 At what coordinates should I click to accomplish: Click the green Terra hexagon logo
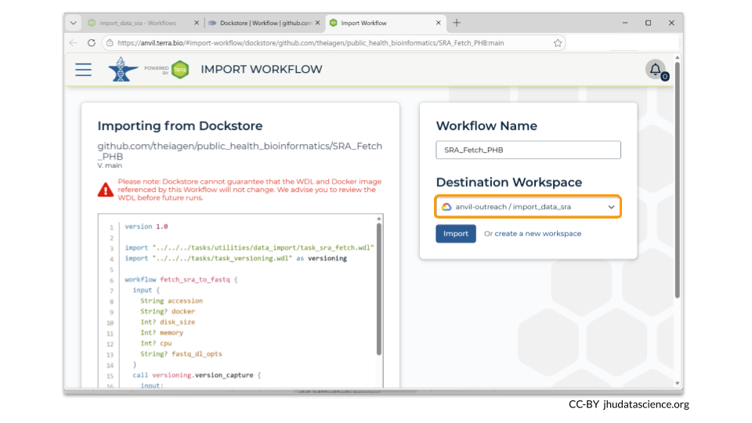tap(180, 70)
